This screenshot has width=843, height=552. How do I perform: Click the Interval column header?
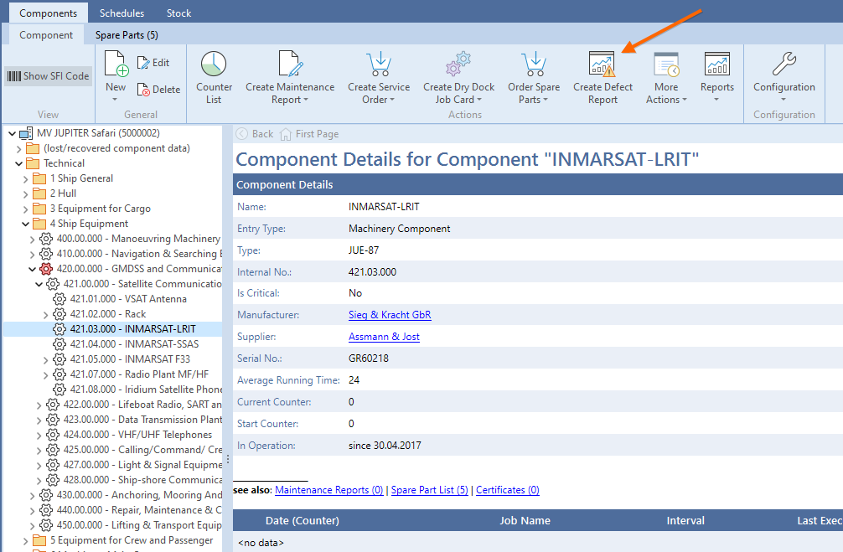click(685, 520)
